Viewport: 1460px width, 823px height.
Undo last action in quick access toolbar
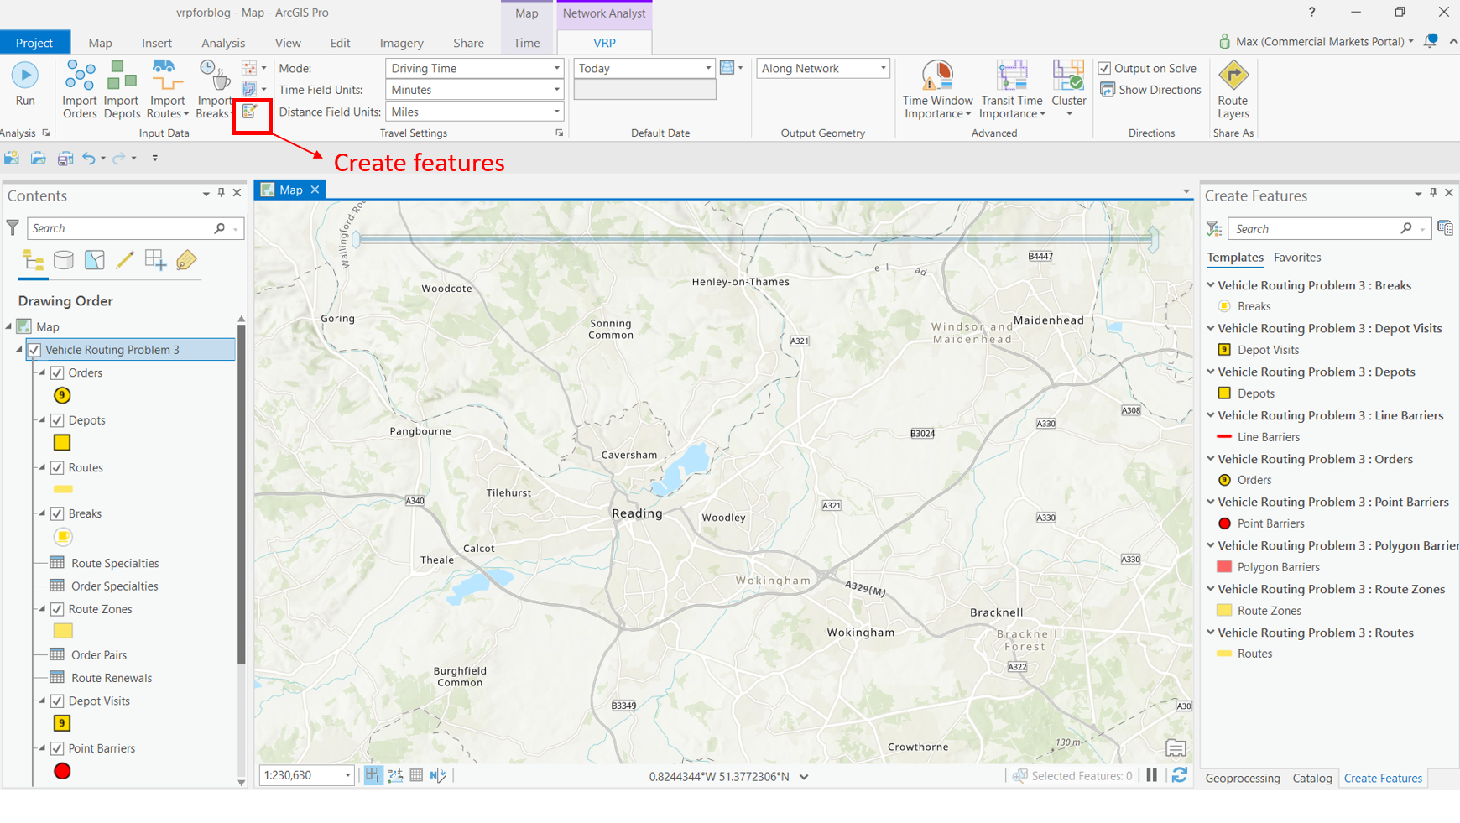(x=88, y=158)
